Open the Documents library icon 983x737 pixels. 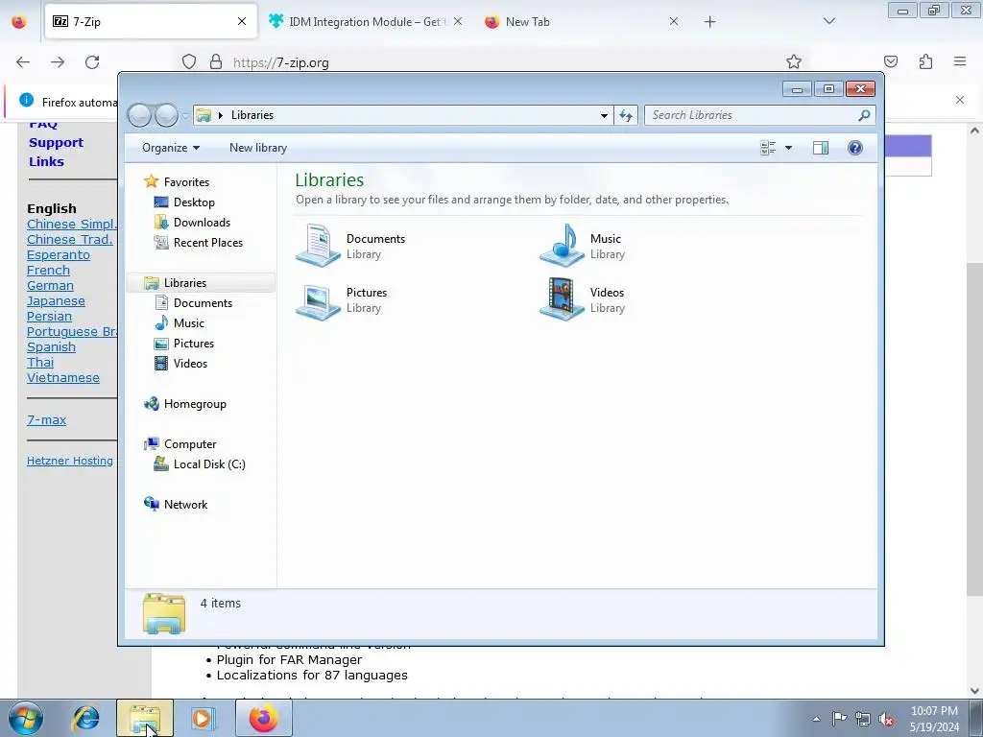pos(318,246)
